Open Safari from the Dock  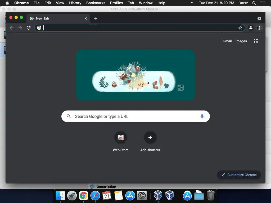point(95,196)
